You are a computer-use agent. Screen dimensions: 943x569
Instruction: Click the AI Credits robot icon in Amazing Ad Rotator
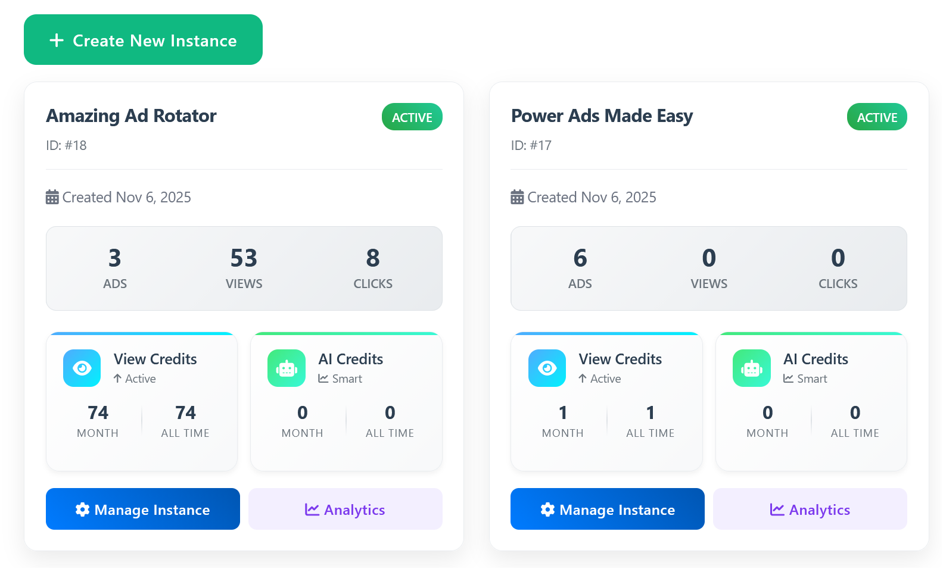point(287,368)
